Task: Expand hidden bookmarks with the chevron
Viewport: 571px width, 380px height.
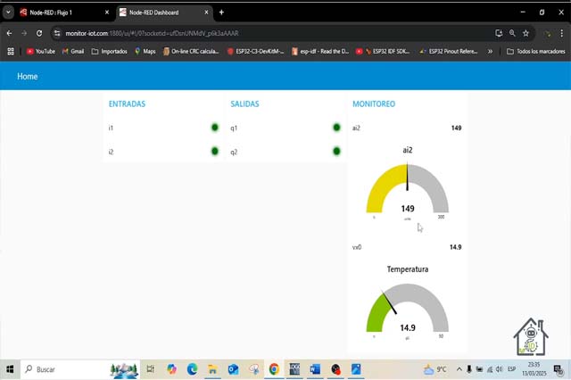Action: click(490, 52)
